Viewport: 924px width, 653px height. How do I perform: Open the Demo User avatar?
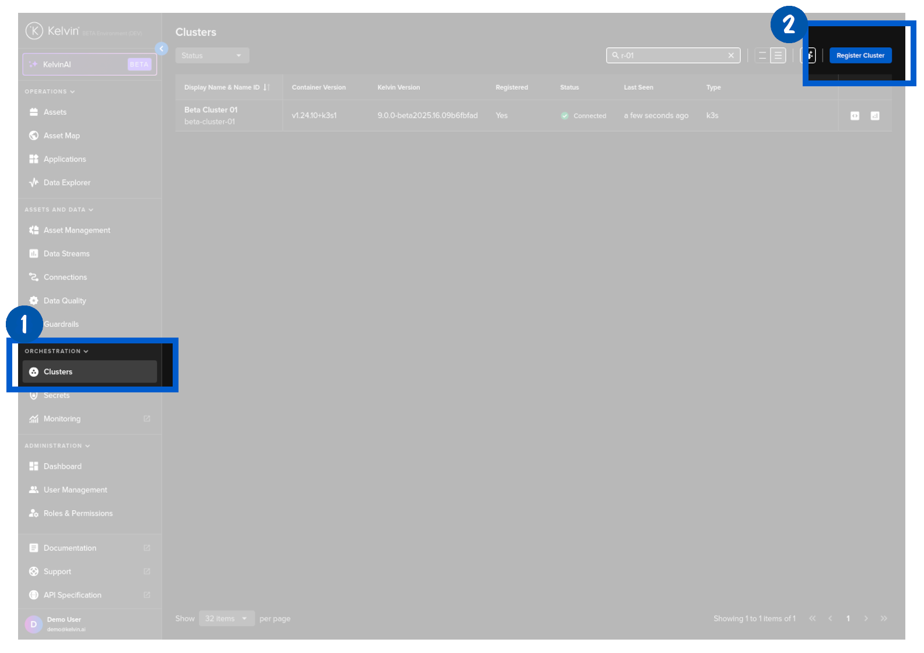(x=33, y=624)
